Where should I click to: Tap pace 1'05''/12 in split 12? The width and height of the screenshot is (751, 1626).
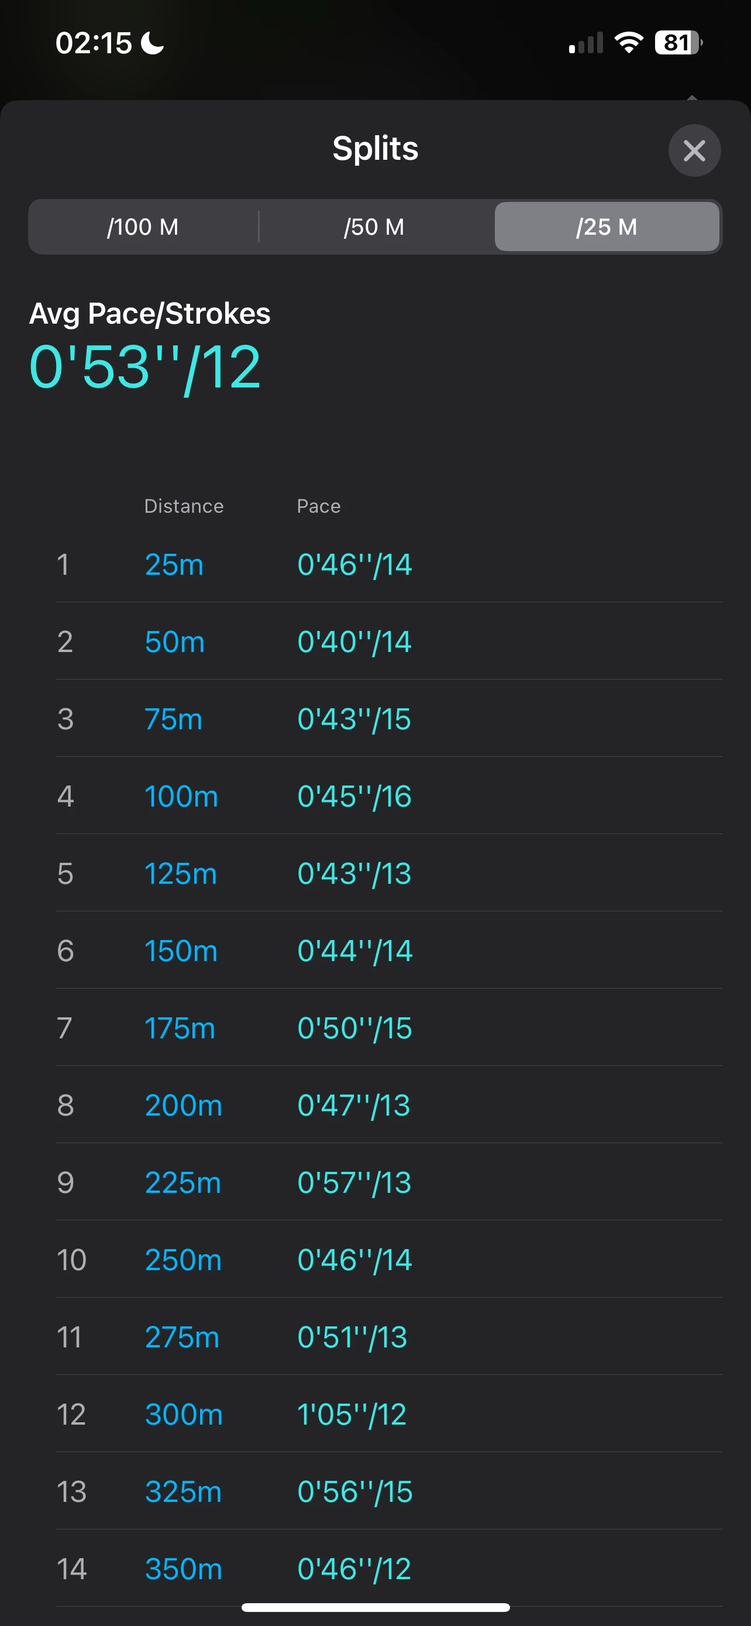351,1414
